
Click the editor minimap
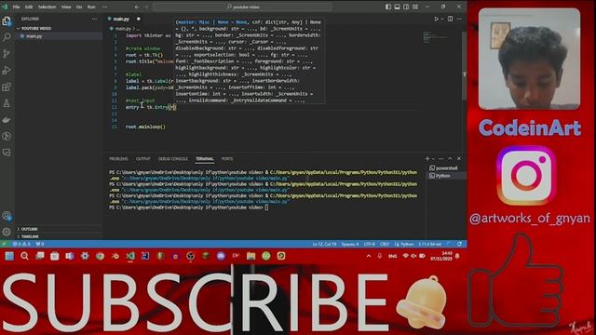(x=435, y=37)
